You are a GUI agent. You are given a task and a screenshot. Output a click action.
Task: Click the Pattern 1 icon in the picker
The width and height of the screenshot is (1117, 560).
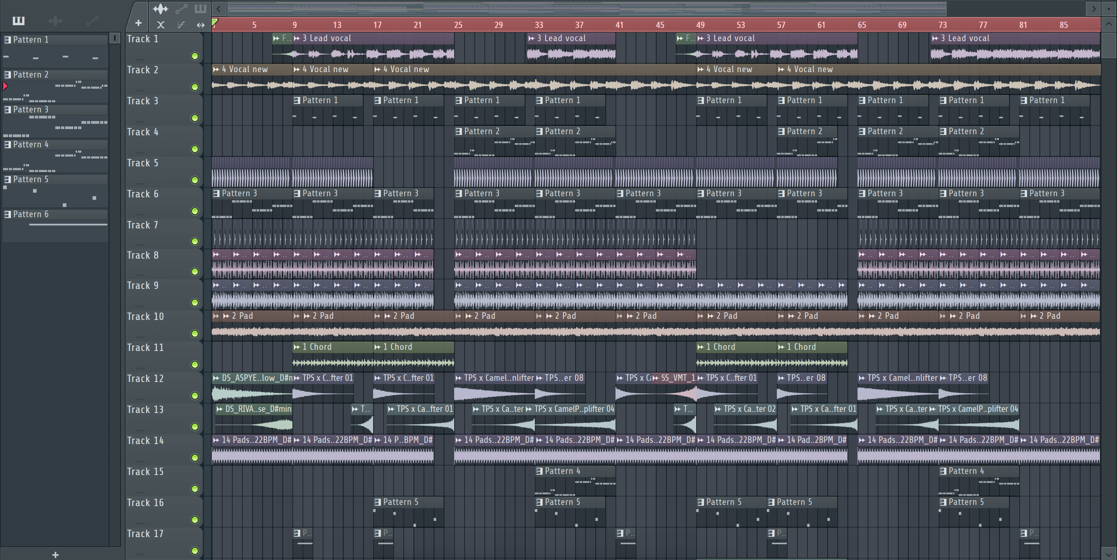click(7, 40)
